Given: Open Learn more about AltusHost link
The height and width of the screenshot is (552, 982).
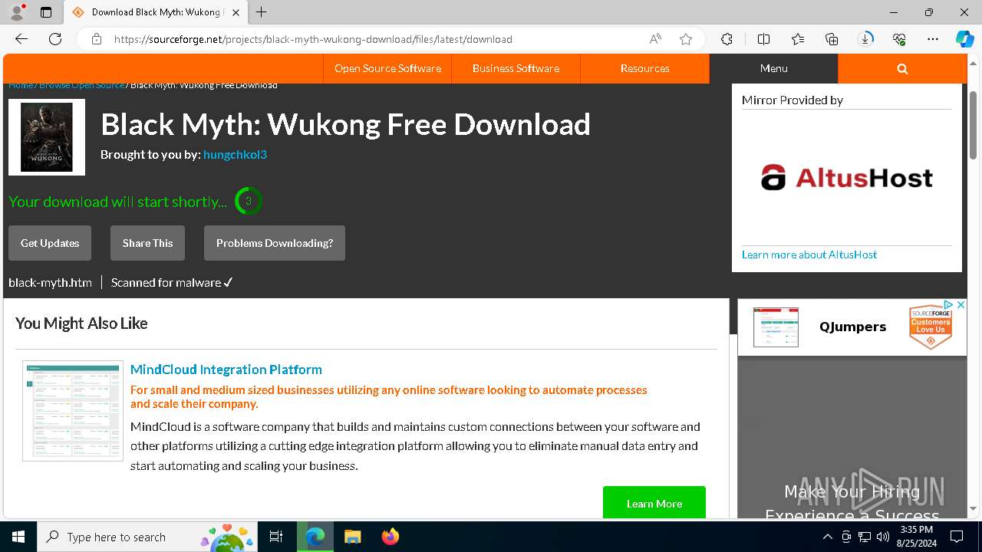Looking at the screenshot, I should point(809,255).
